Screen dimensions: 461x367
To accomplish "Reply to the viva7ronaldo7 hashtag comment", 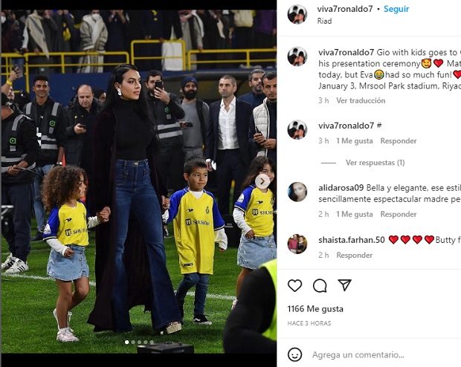I will click(399, 140).
